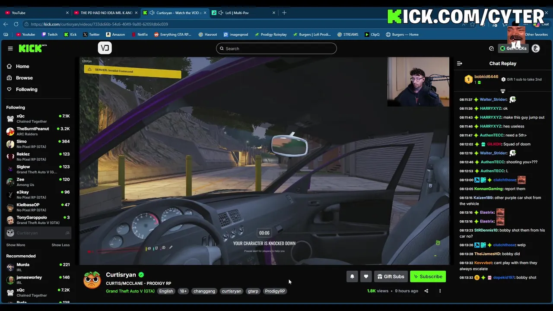Screen dimensions: 553x311
Task: Open the Prodigy Roleplay bookmark
Action: coord(270,35)
